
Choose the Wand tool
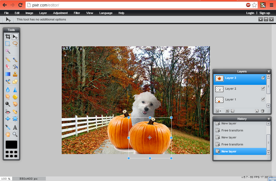point(8,51)
